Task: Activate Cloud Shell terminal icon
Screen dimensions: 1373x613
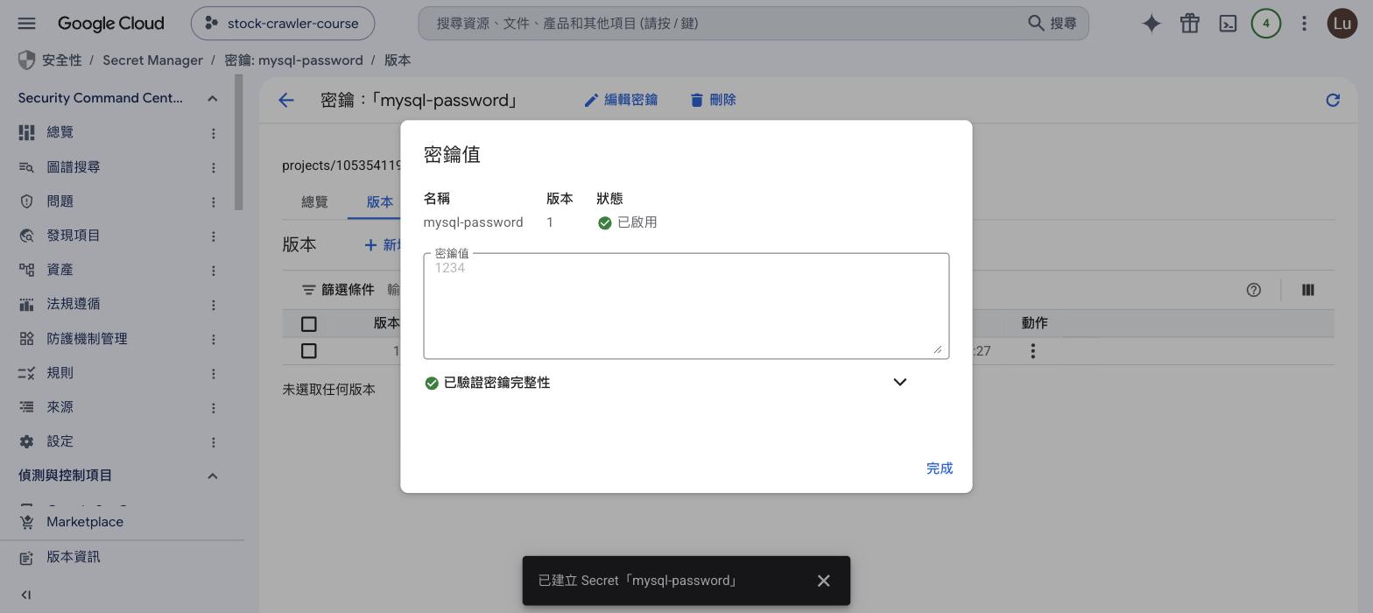Action: (x=1228, y=24)
